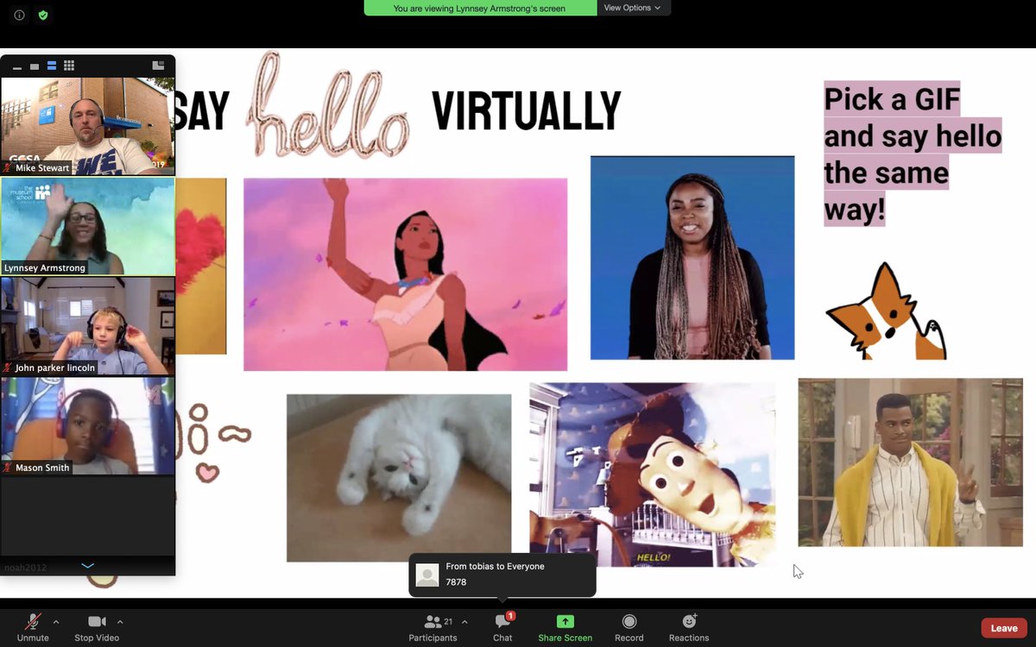
Task: Switch the video panel to grid gallery view
Action: click(x=69, y=66)
